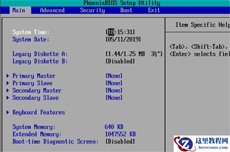This screenshot has height=152, width=230.
Task: Click the System Memory 640 KB value
Action: [x=114, y=127]
